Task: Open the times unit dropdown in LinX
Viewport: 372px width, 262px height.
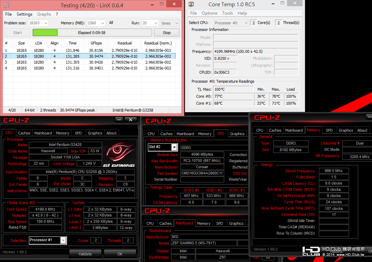Action: click(170, 23)
